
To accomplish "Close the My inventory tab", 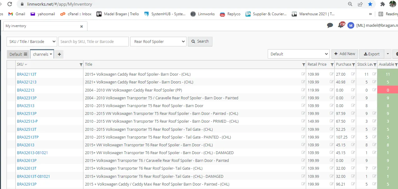I will (82, 26).
